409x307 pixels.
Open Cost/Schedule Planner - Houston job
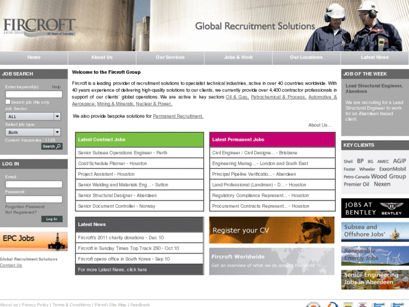pyautogui.click(x=140, y=163)
